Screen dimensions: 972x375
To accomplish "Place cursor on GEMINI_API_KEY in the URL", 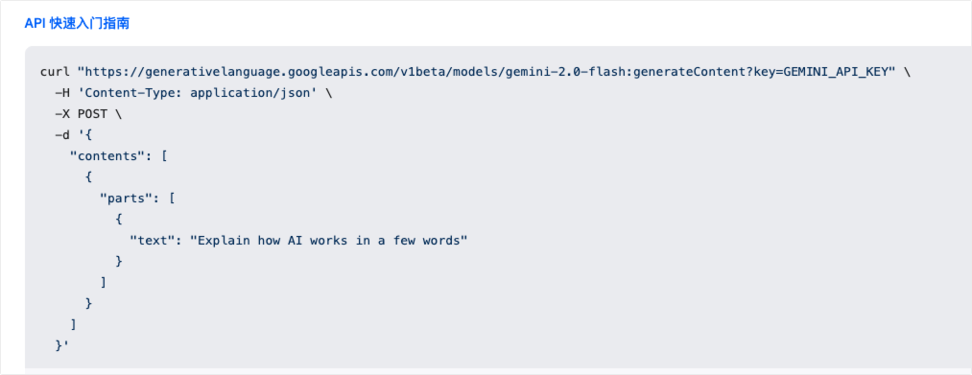I will pos(840,72).
